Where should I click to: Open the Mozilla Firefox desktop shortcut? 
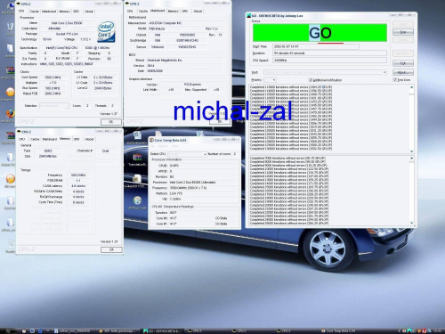pos(10,114)
